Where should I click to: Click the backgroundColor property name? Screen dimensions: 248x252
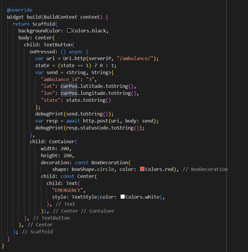[39, 31]
